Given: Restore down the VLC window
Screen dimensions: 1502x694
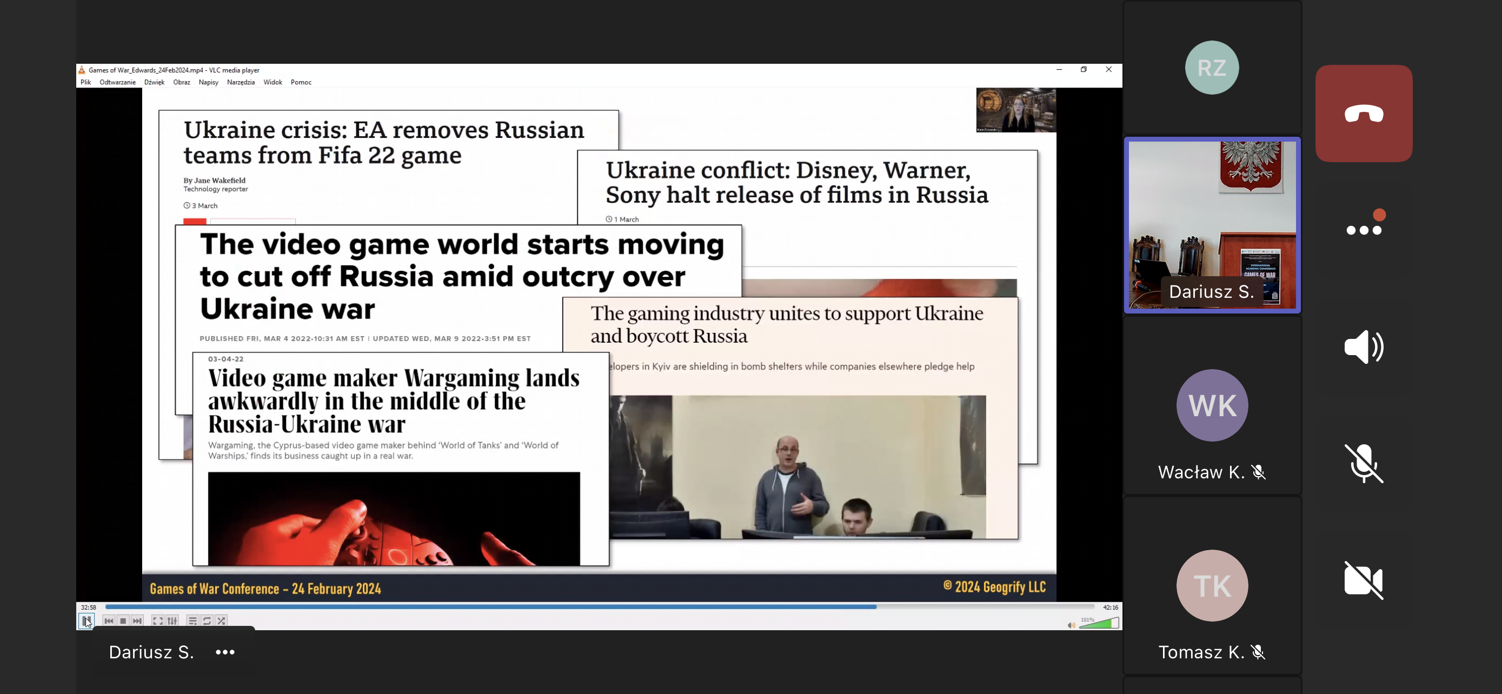Looking at the screenshot, I should [x=1084, y=69].
